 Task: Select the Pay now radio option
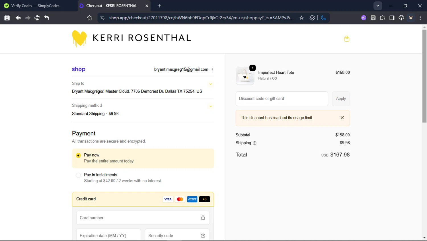point(78,155)
